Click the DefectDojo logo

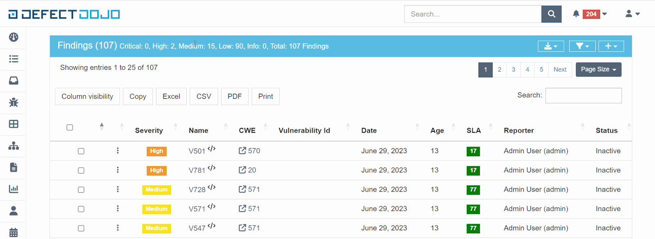pyautogui.click(x=64, y=14)
